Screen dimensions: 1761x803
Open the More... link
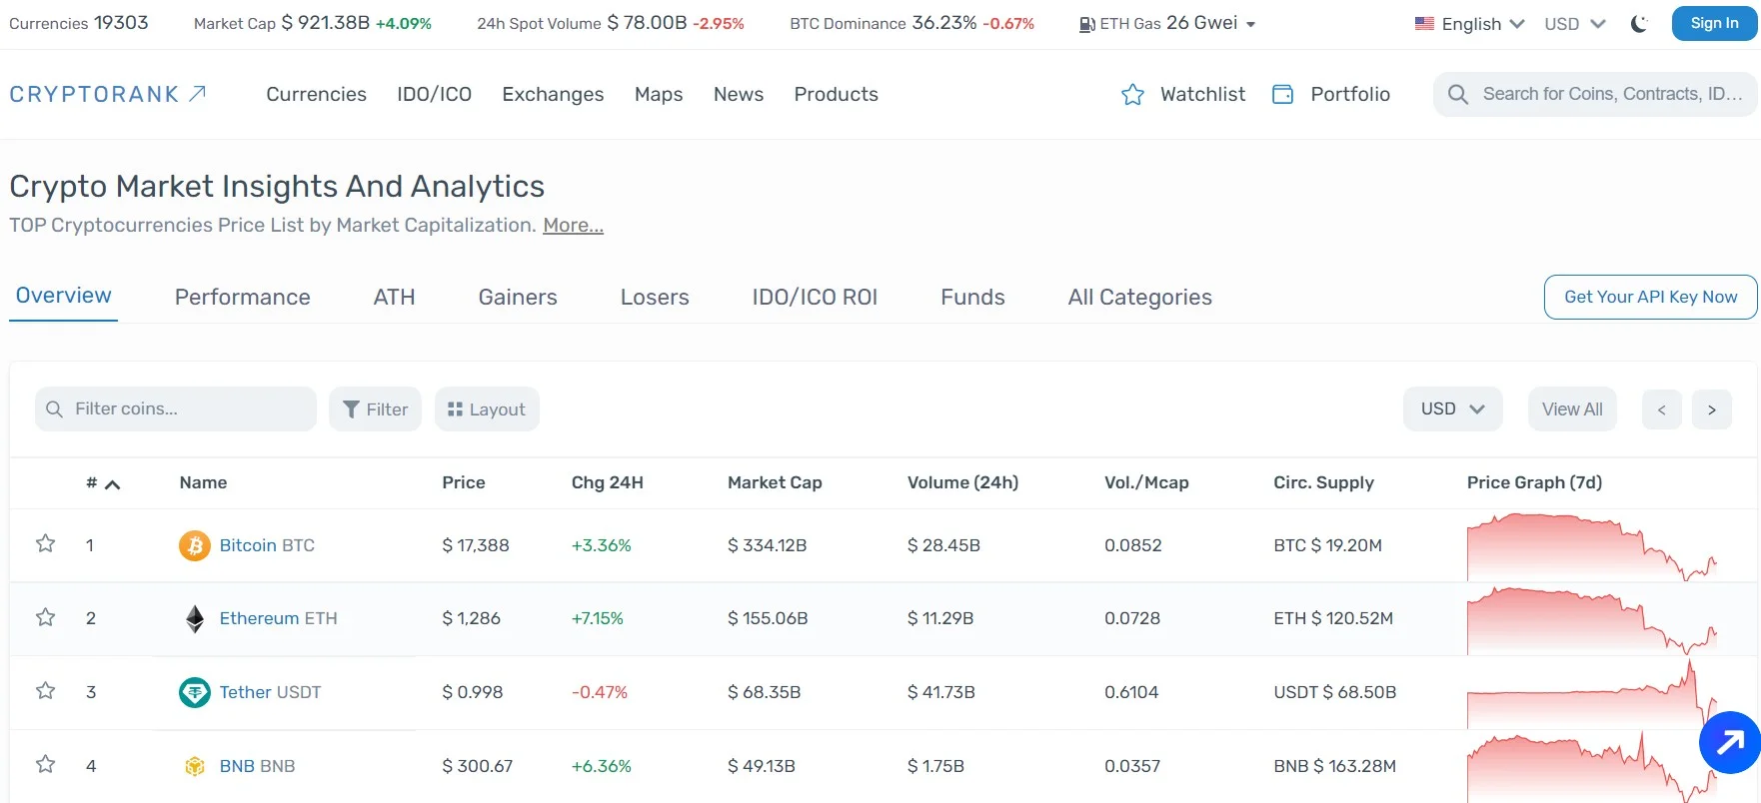pyautogui.click(x=573, y=225)
